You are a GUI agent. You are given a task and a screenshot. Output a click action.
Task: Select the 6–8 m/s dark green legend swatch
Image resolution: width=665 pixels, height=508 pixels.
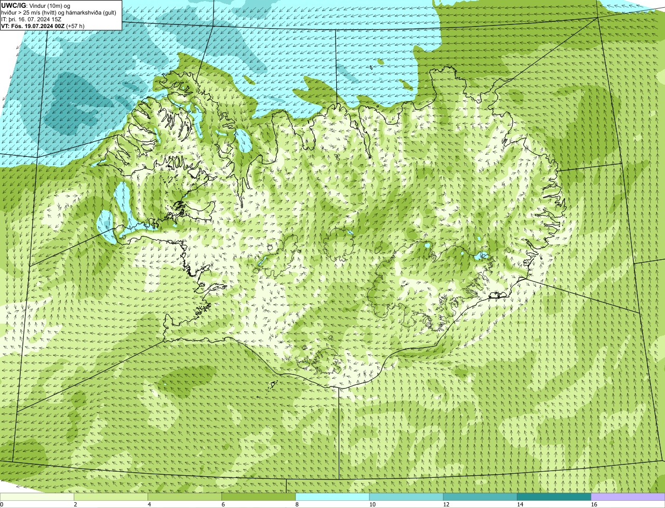pyautogui.click(x=259, y=497)
